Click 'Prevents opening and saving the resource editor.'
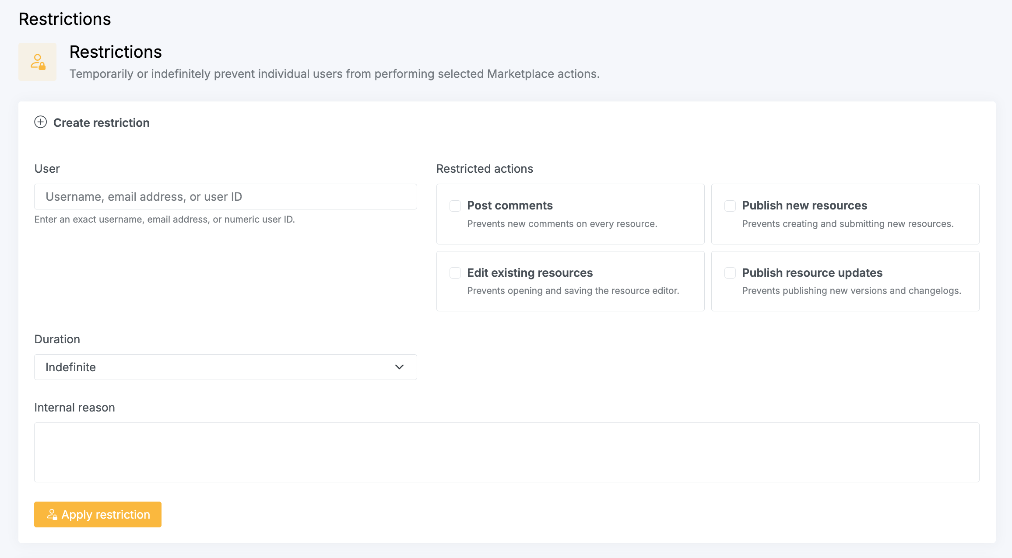 point(573,291)
